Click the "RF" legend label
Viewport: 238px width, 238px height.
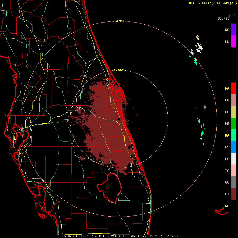[227, 30]
